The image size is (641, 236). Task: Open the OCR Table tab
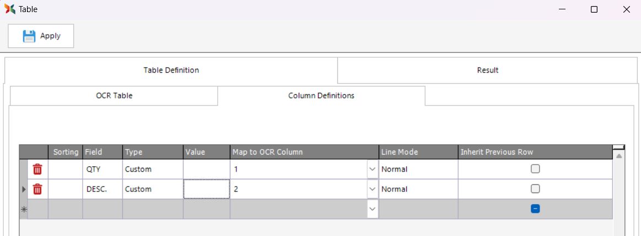click(114, 96)
